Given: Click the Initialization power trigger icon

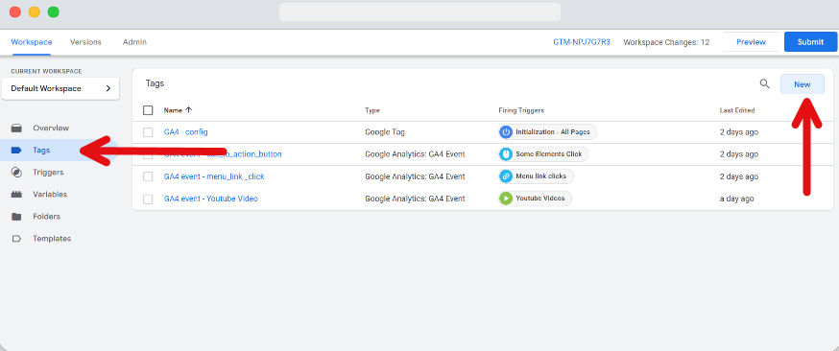Looking at the screenshot, I should point(506,132).
